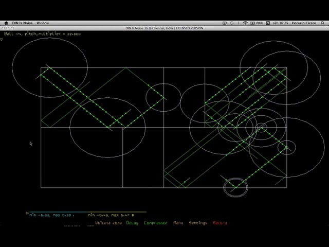Open the Window menu
This screenshot has height=247, width=329.
(43, 23)
